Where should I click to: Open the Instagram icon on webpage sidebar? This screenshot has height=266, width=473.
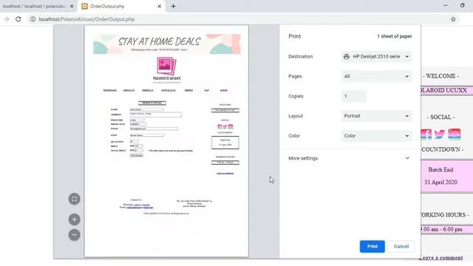tap(455, 134)
